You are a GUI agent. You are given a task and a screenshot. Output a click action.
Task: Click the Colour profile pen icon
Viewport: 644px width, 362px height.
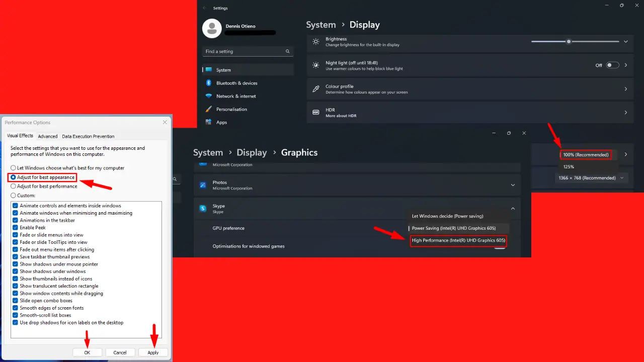click(316, 89)
